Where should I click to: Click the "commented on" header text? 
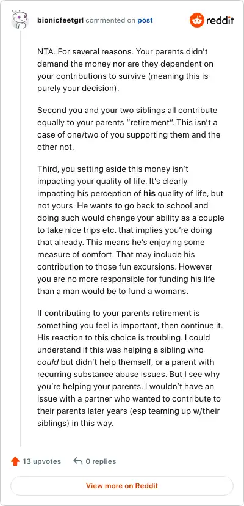pos(110,21)
